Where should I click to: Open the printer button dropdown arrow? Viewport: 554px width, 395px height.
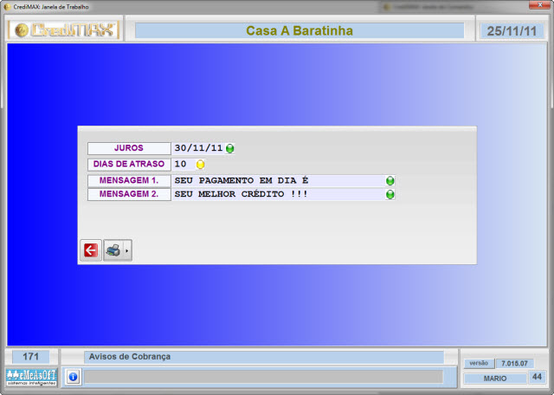[127, 250]
